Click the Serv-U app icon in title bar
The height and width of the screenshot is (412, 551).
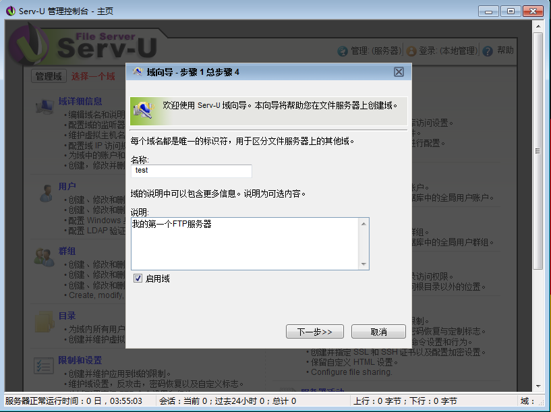[11, 11]
